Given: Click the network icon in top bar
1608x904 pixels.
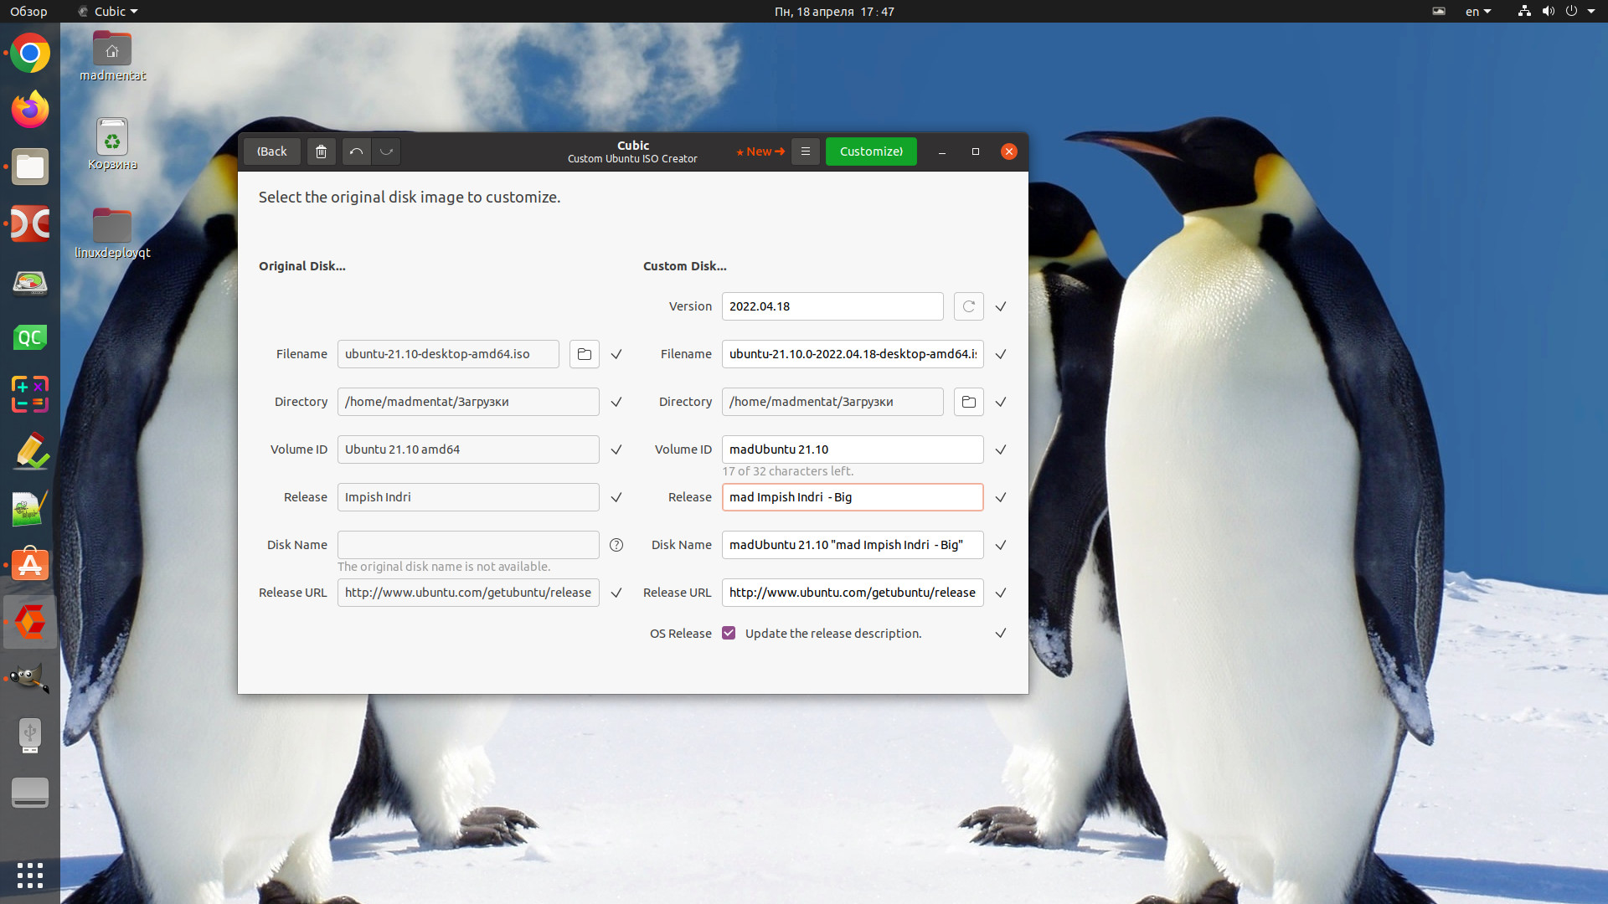Looking at the screenshot, I should coord(1524,12).
